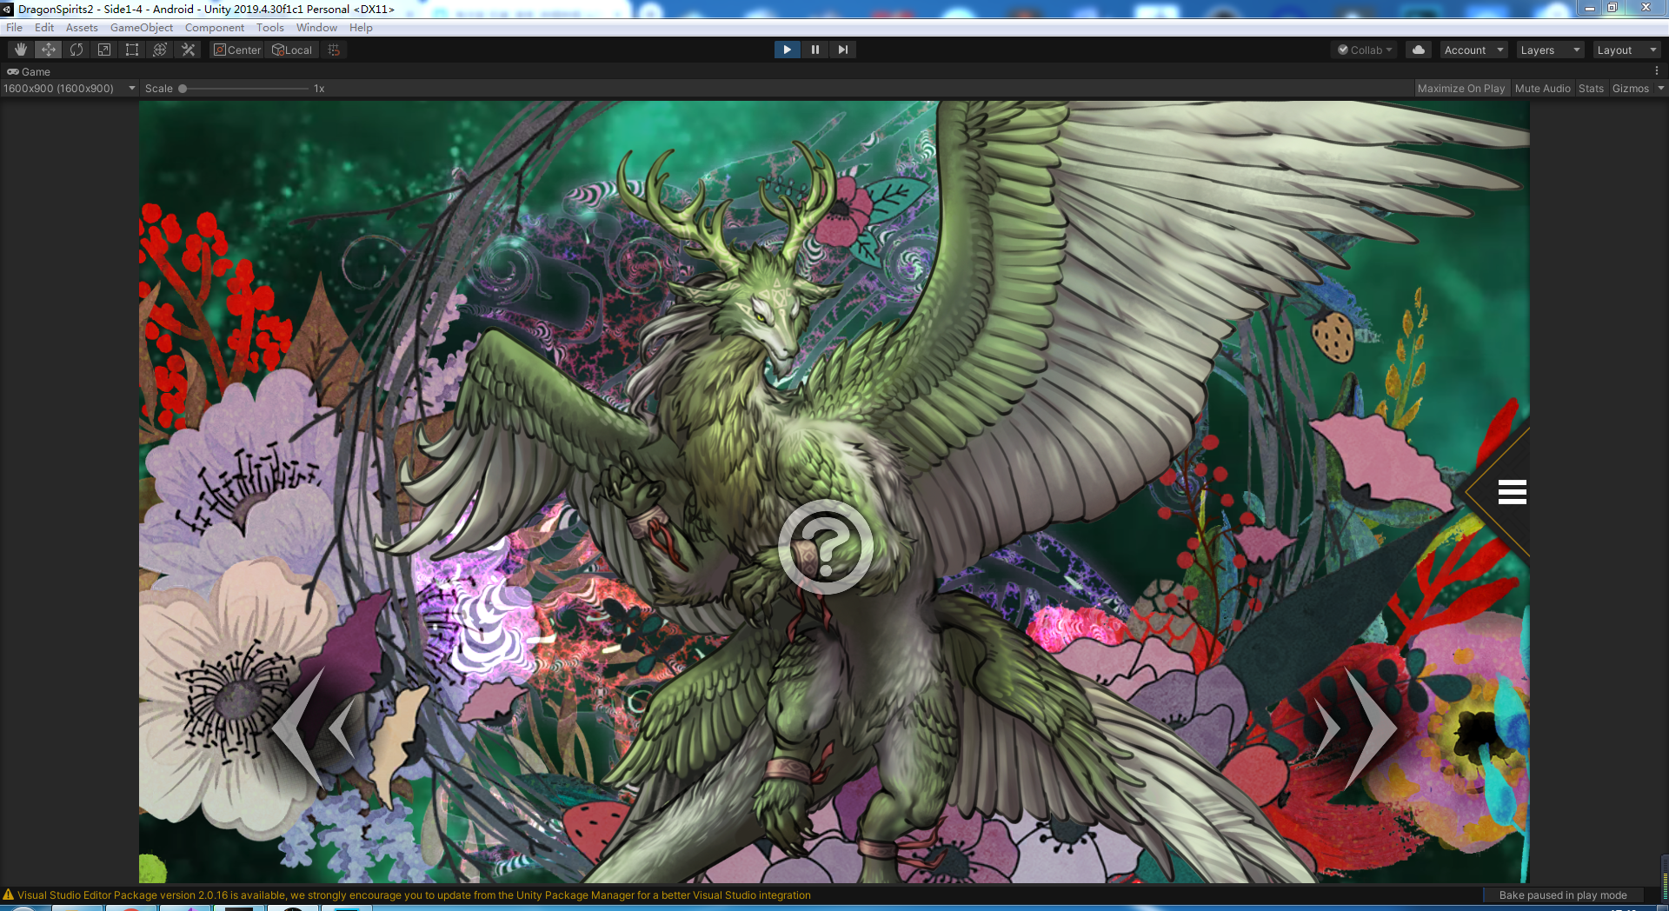
Task: Toggle grid snapping icon
Action: click(x=334, y=50)
